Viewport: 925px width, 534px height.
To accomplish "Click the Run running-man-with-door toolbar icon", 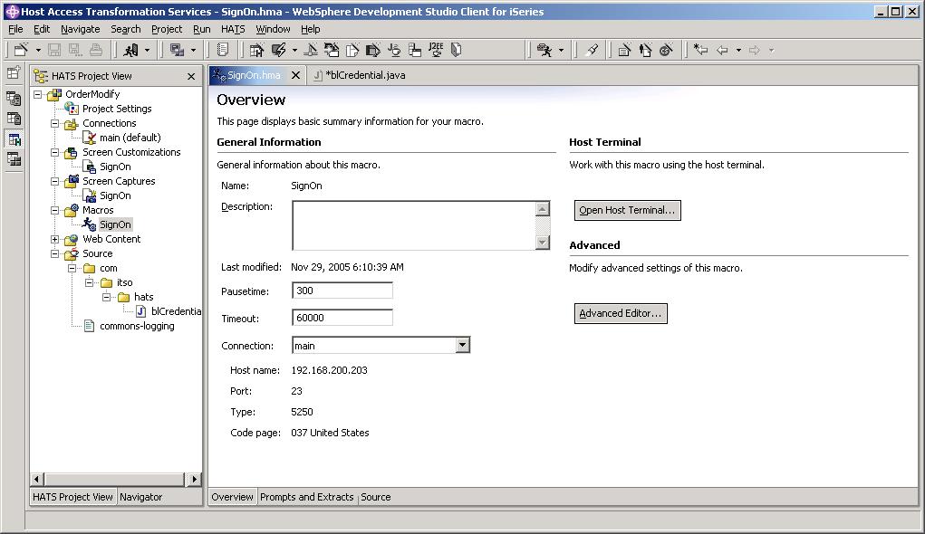I will 130,50.
